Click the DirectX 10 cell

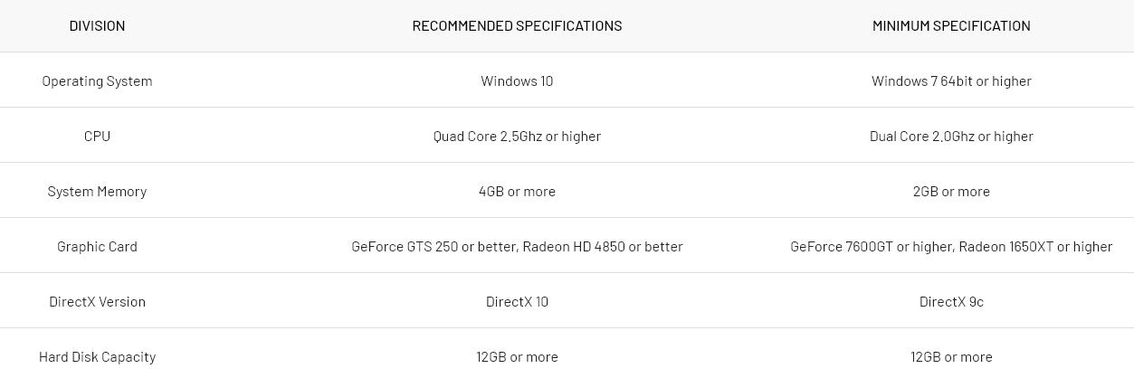point(517,301)
